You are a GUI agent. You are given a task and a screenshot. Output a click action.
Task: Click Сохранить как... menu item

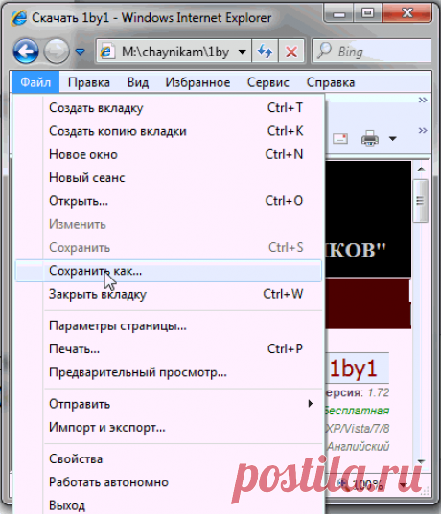[168, 271]
